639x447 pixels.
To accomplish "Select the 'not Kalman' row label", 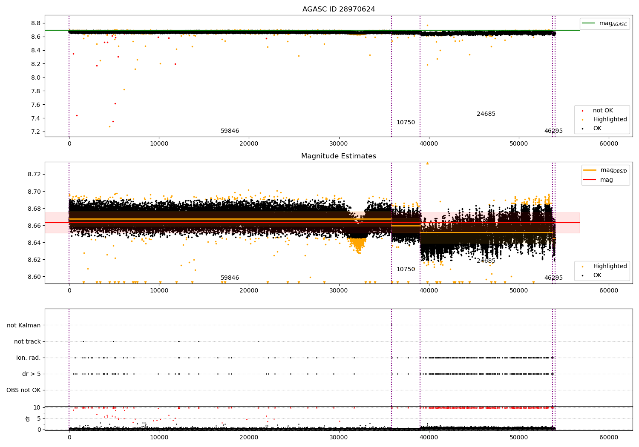I will [24, 326].
